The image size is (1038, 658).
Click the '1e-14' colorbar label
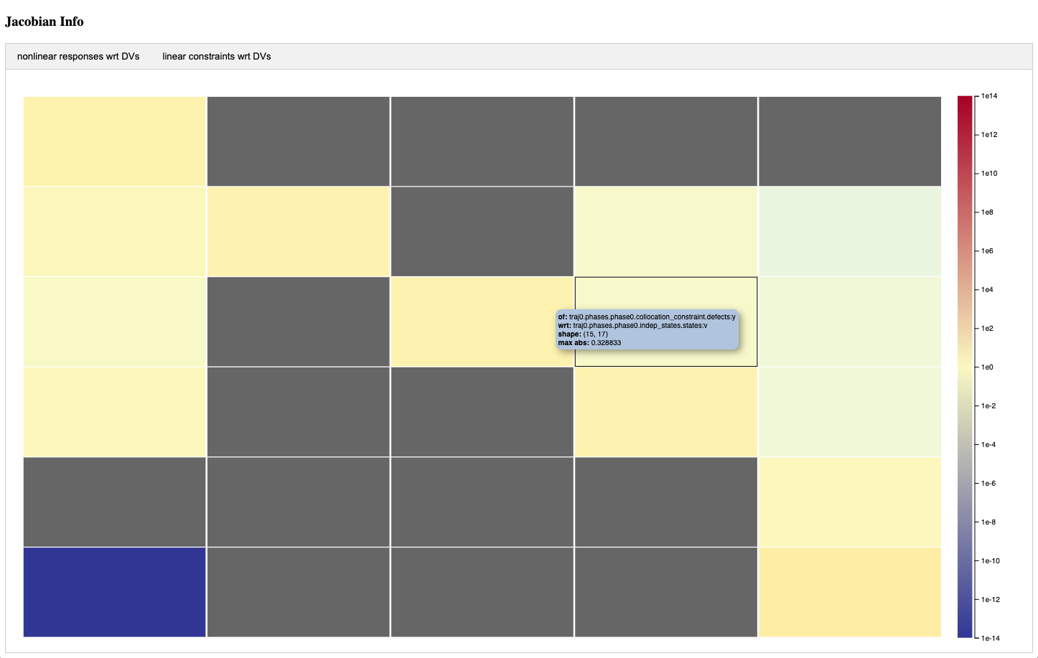[991, 639]
